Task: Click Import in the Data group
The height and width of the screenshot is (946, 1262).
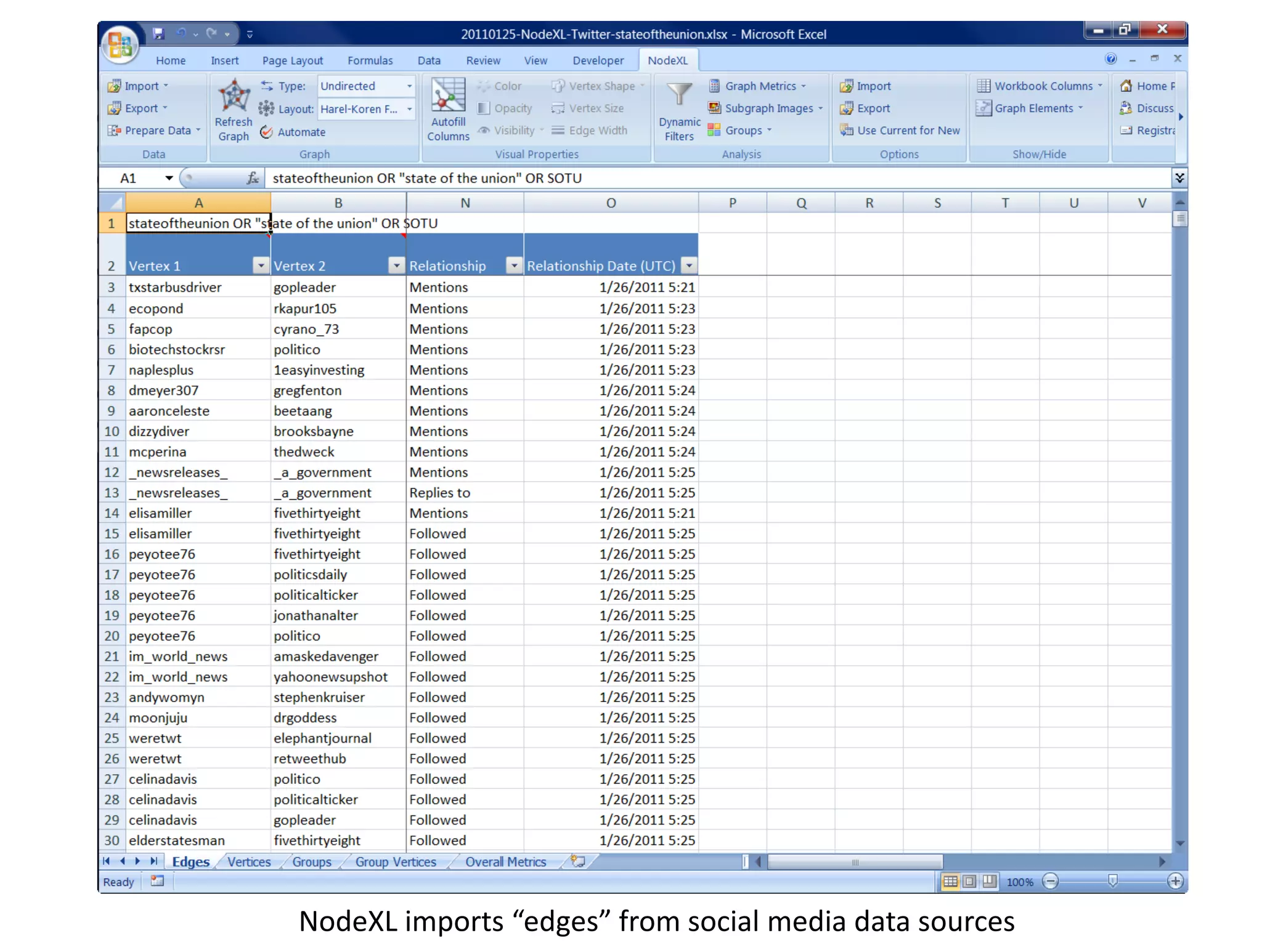Action: (x=139, y=86)
